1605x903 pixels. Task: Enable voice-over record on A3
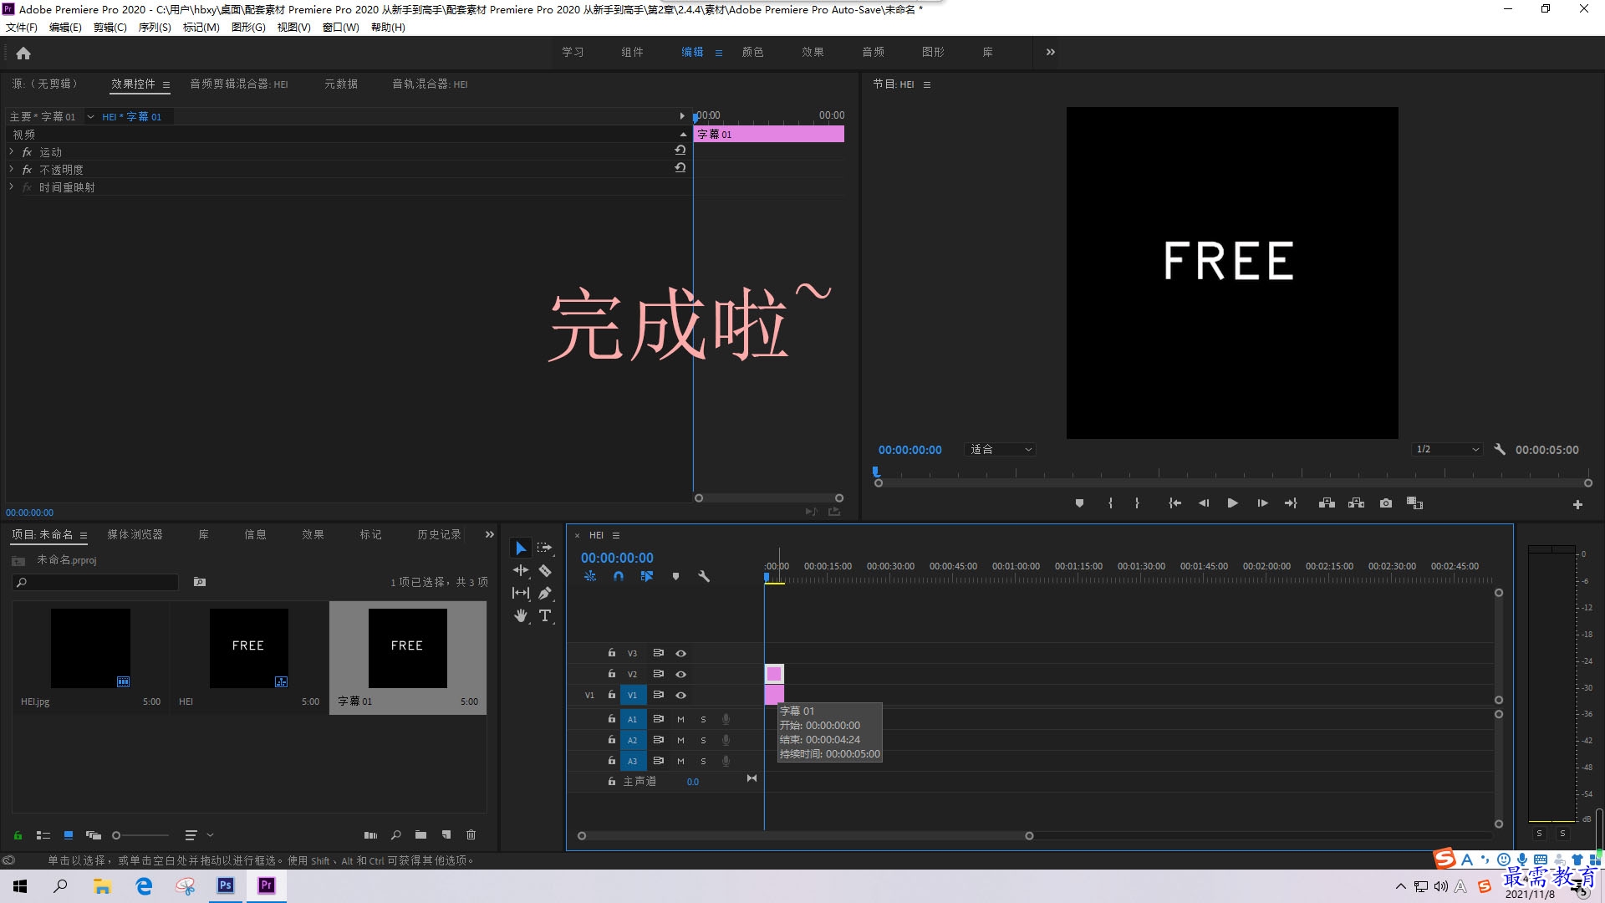pyautogui.click(x=726, y=761)
